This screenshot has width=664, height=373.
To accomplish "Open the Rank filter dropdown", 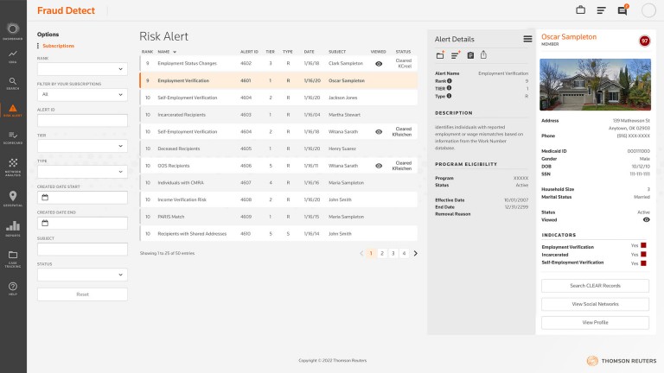I will point(82,68).
